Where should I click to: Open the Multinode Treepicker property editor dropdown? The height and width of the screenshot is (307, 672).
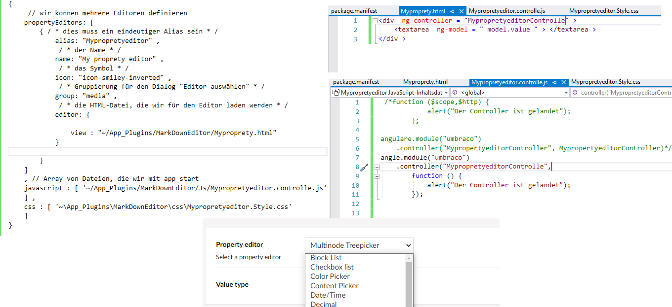359,245
